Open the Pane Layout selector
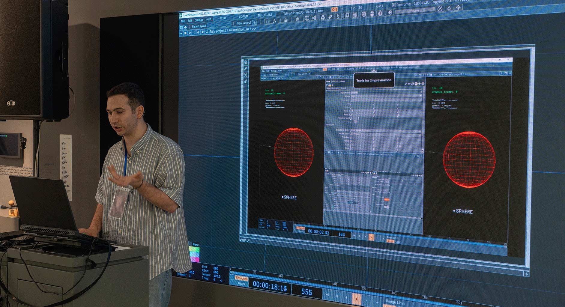The width and height of the screenshot is (565, 307). [x=199, y=26]
